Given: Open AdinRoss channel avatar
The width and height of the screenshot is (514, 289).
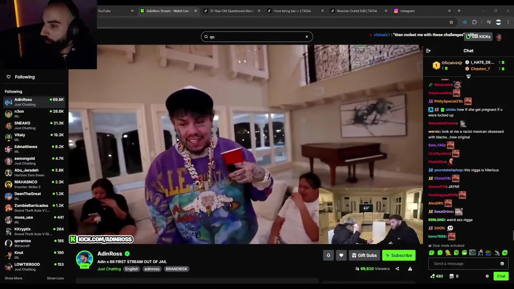Looking at the screenshot, I should point(84,259).
